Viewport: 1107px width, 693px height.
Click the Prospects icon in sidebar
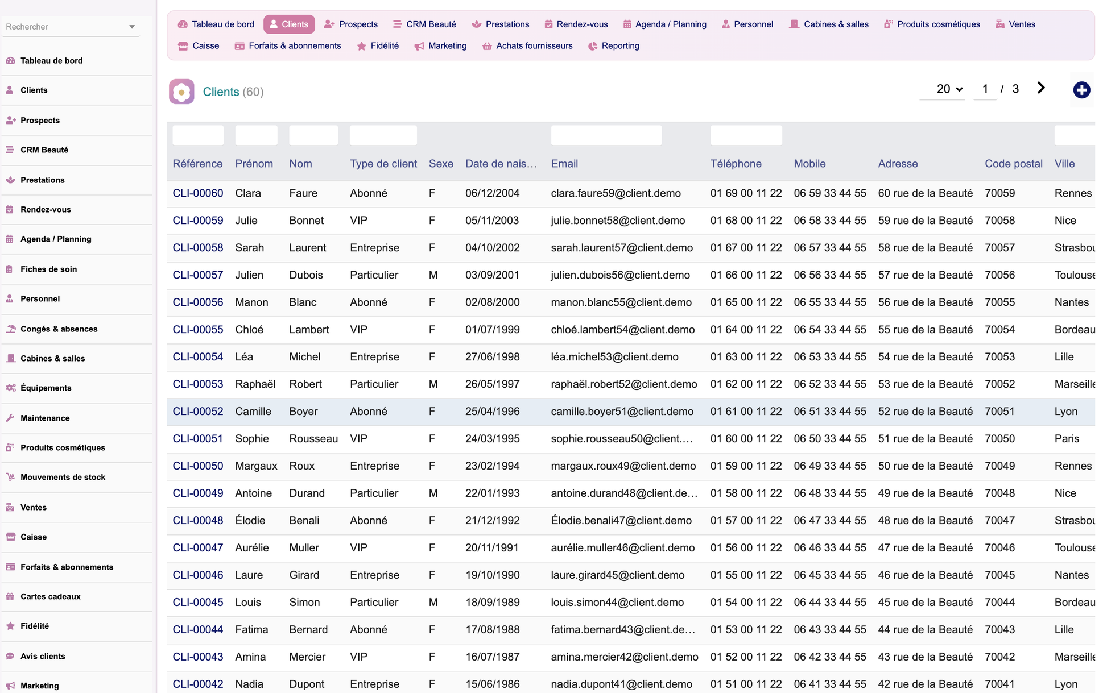(10, 120)
